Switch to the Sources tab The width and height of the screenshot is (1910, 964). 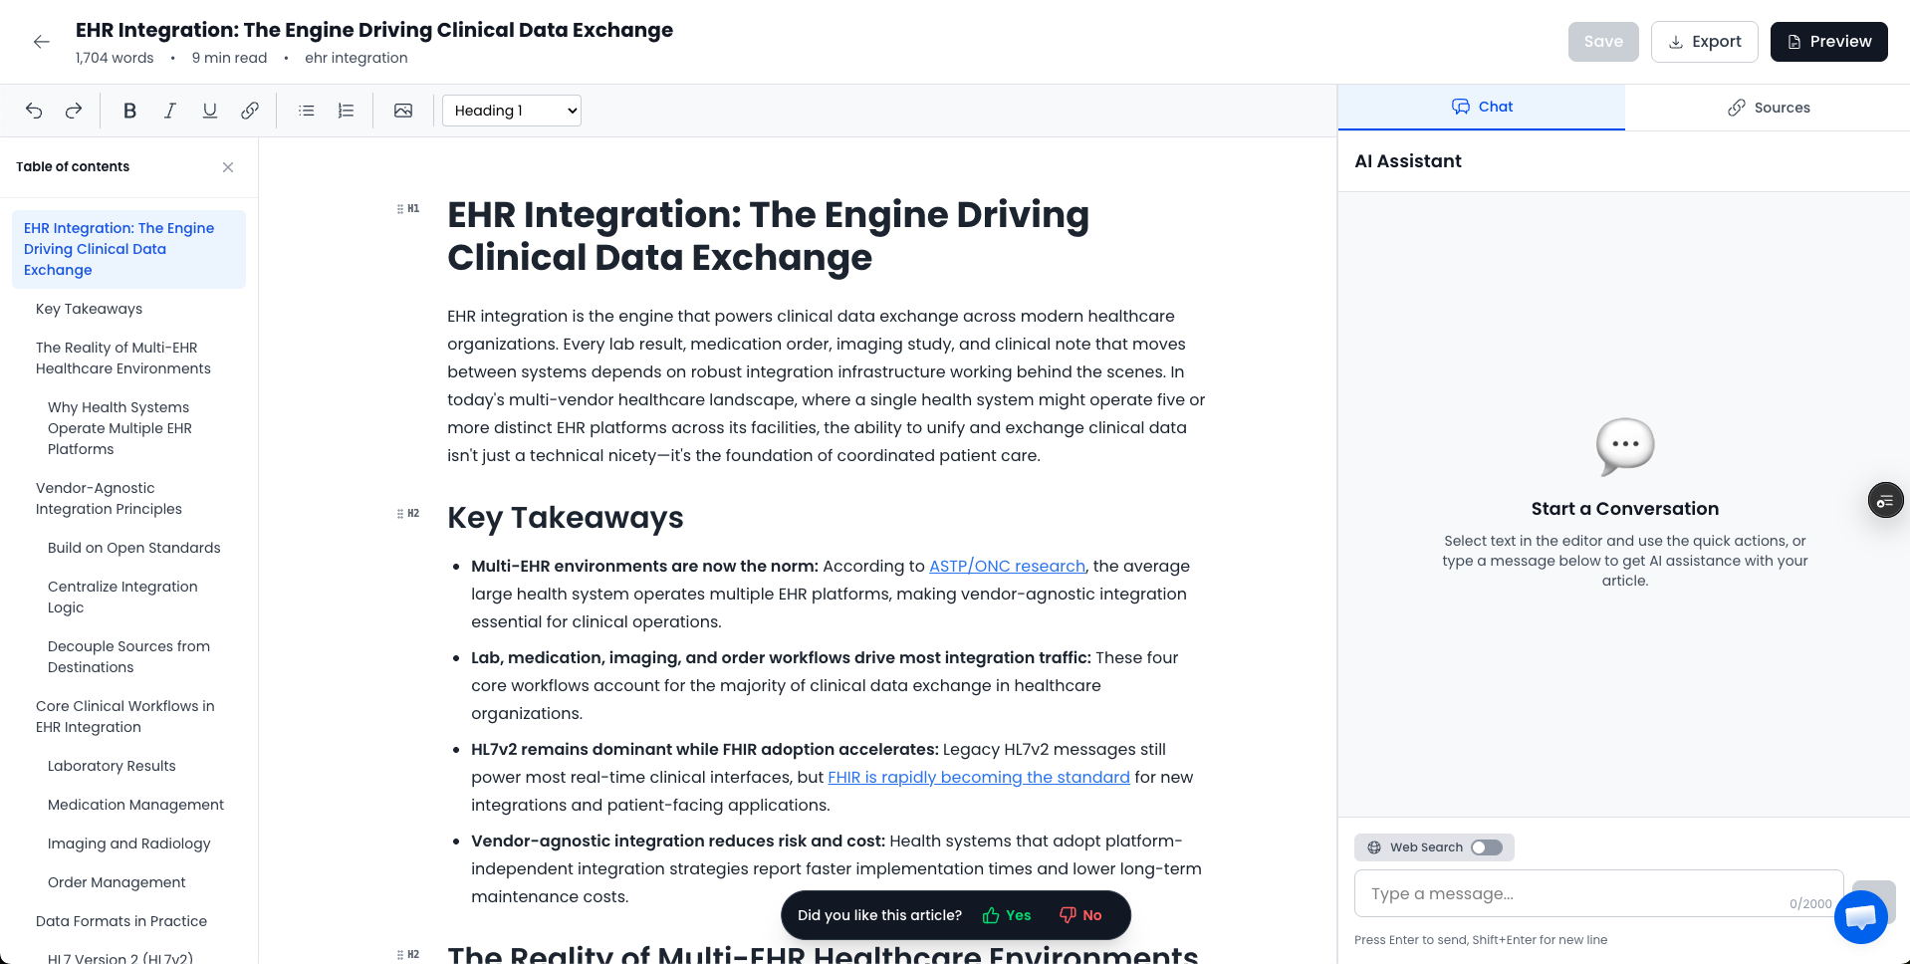point(1768,108)
